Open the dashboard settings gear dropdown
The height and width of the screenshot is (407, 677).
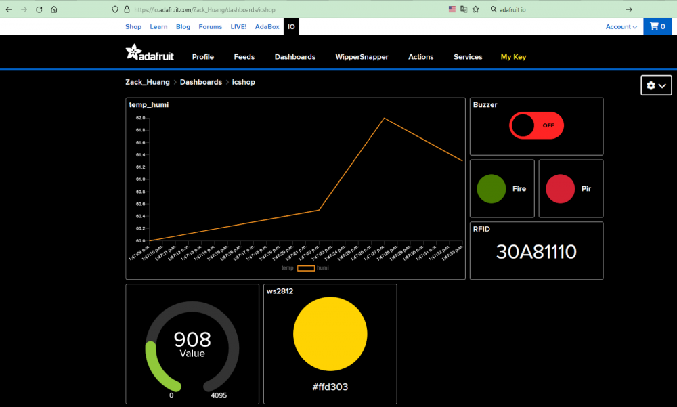click(655, 85)
